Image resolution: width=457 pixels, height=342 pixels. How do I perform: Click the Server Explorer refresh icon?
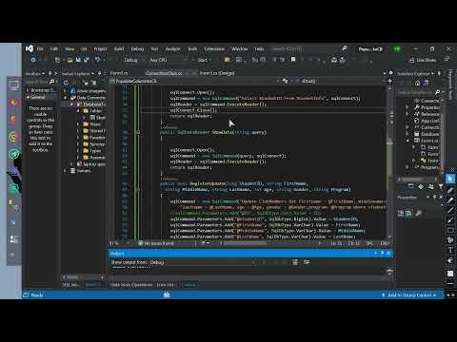coord(66,83)
